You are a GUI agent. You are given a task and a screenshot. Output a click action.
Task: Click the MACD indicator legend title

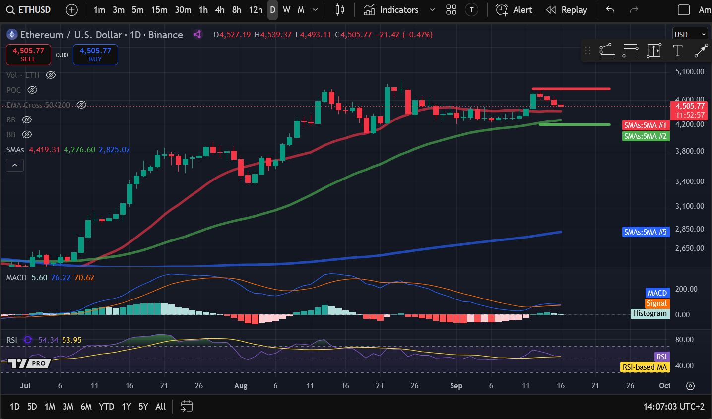[16, 278]
